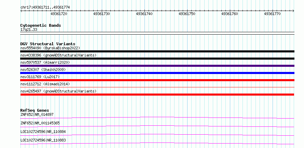Click ruler position 49361730
This screenshot has width=304, height=148.
click(101, 14)
